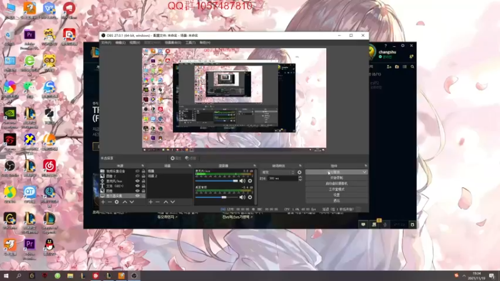Toggle lock on 视频采集设备 source
Screen dimensions: 500x281
143,171
